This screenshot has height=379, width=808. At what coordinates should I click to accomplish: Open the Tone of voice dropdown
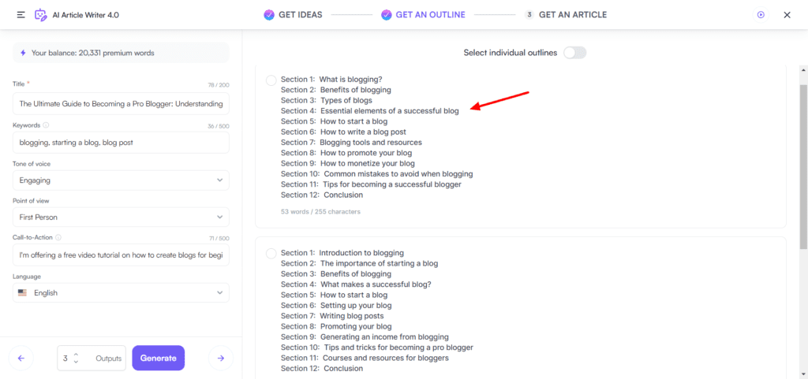coord(121,180)
